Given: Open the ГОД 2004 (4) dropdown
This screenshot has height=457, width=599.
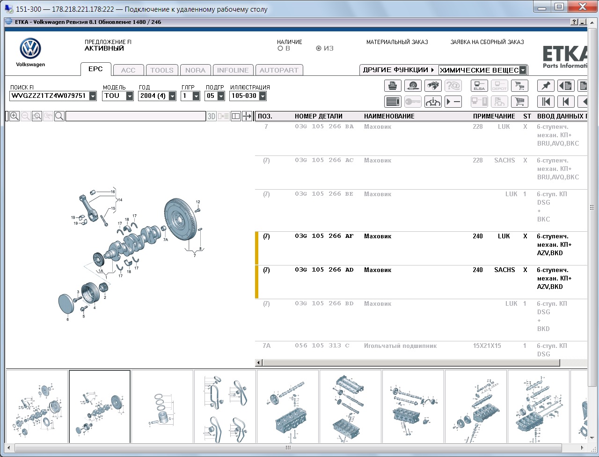Looking at the screenshot, I should coord(172,96).
